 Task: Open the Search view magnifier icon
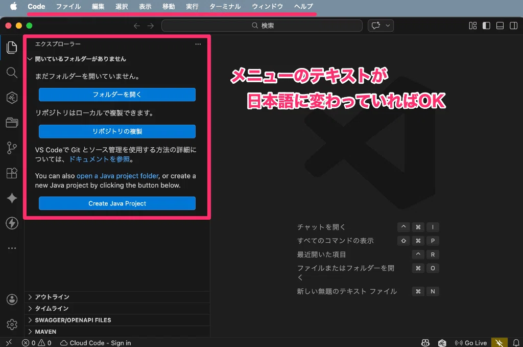(x=12, y=73)
